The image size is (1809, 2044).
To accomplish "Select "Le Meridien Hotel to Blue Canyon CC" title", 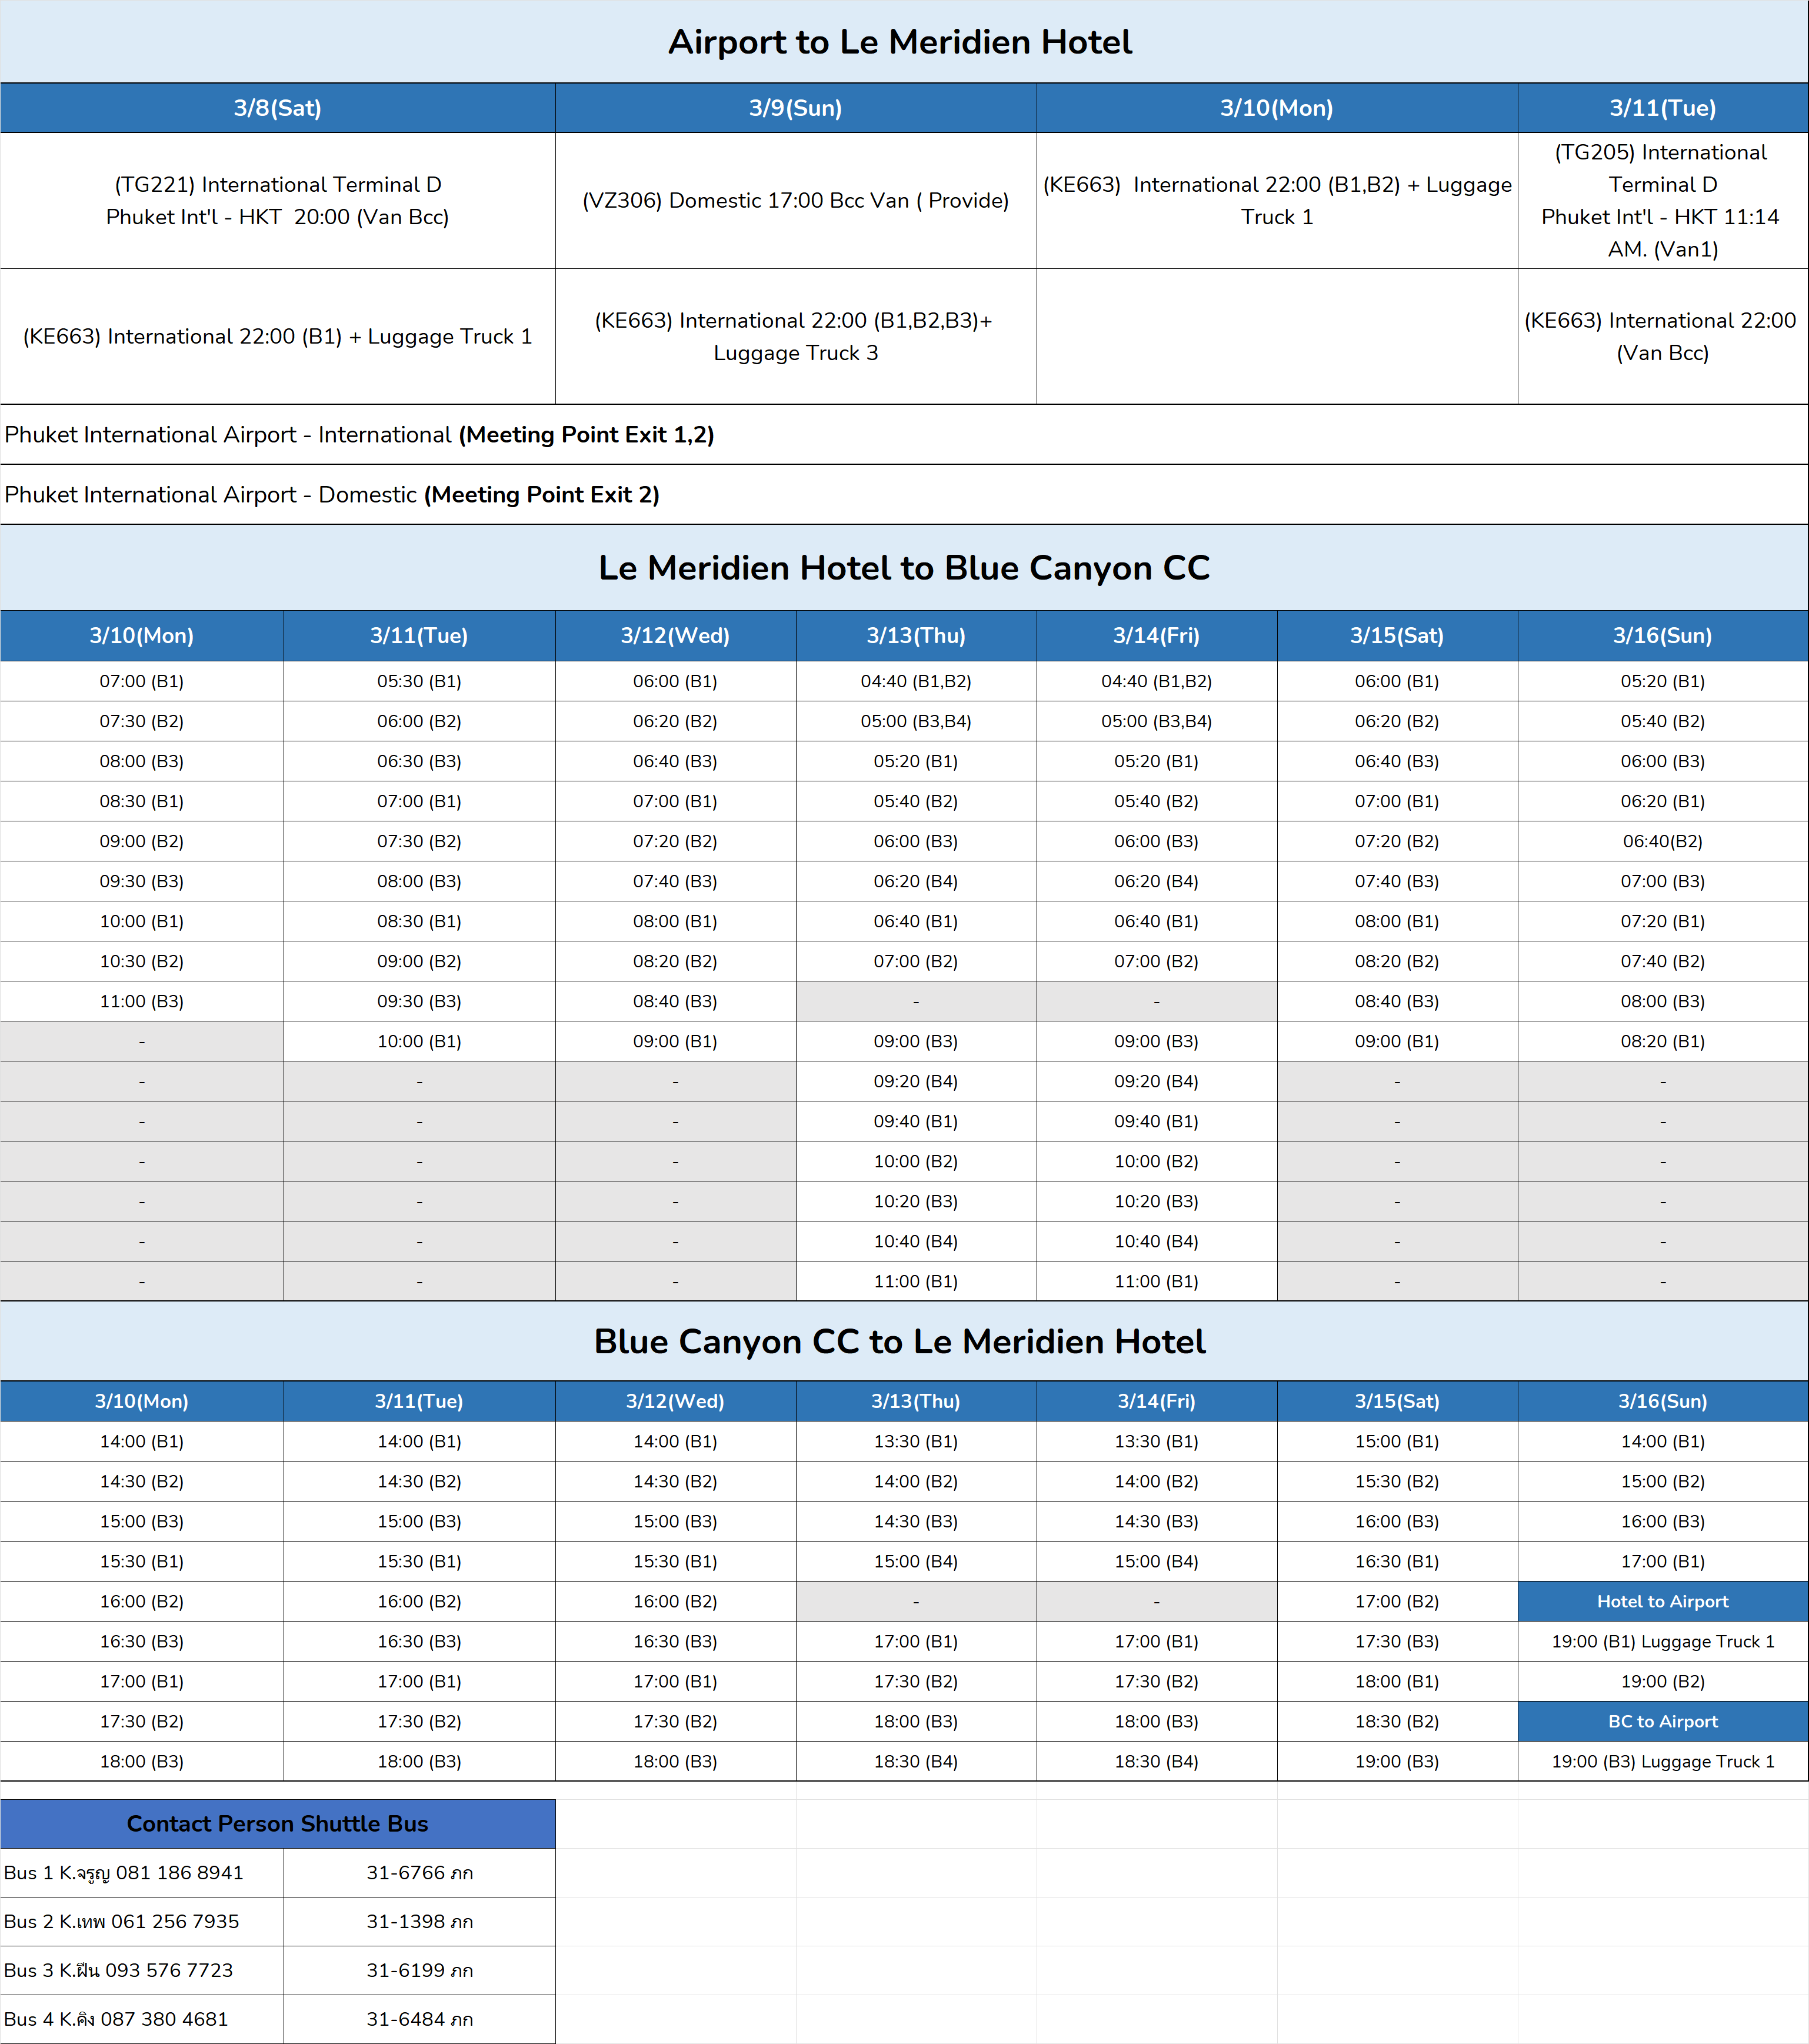I will (904, 568).
